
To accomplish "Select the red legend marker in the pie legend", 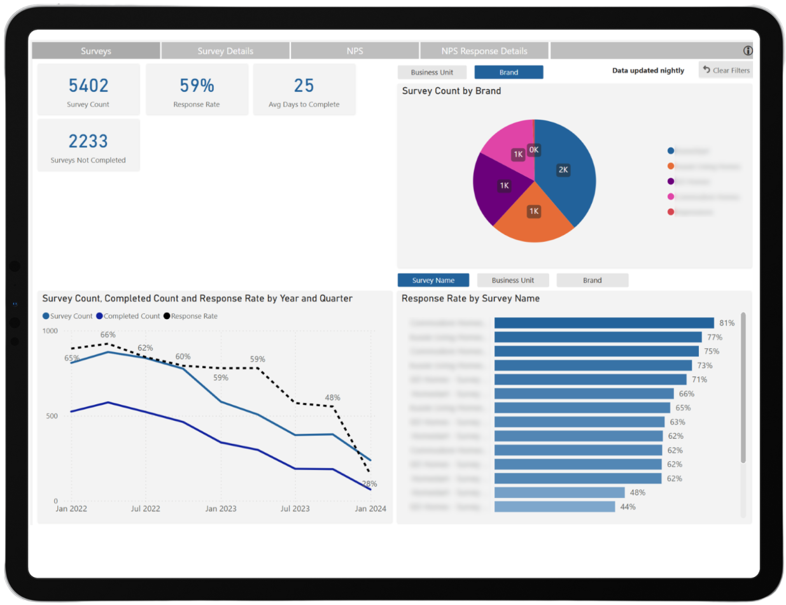I will [670, 211].
